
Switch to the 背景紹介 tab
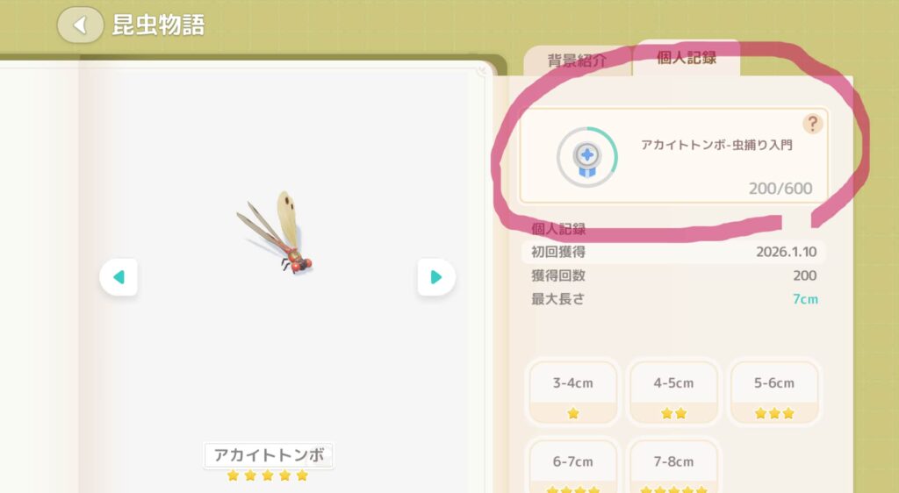[578, 61]
